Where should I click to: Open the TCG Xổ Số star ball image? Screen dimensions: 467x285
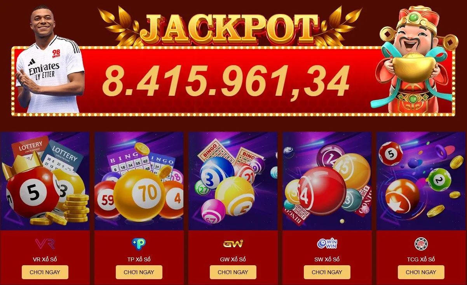421,181
